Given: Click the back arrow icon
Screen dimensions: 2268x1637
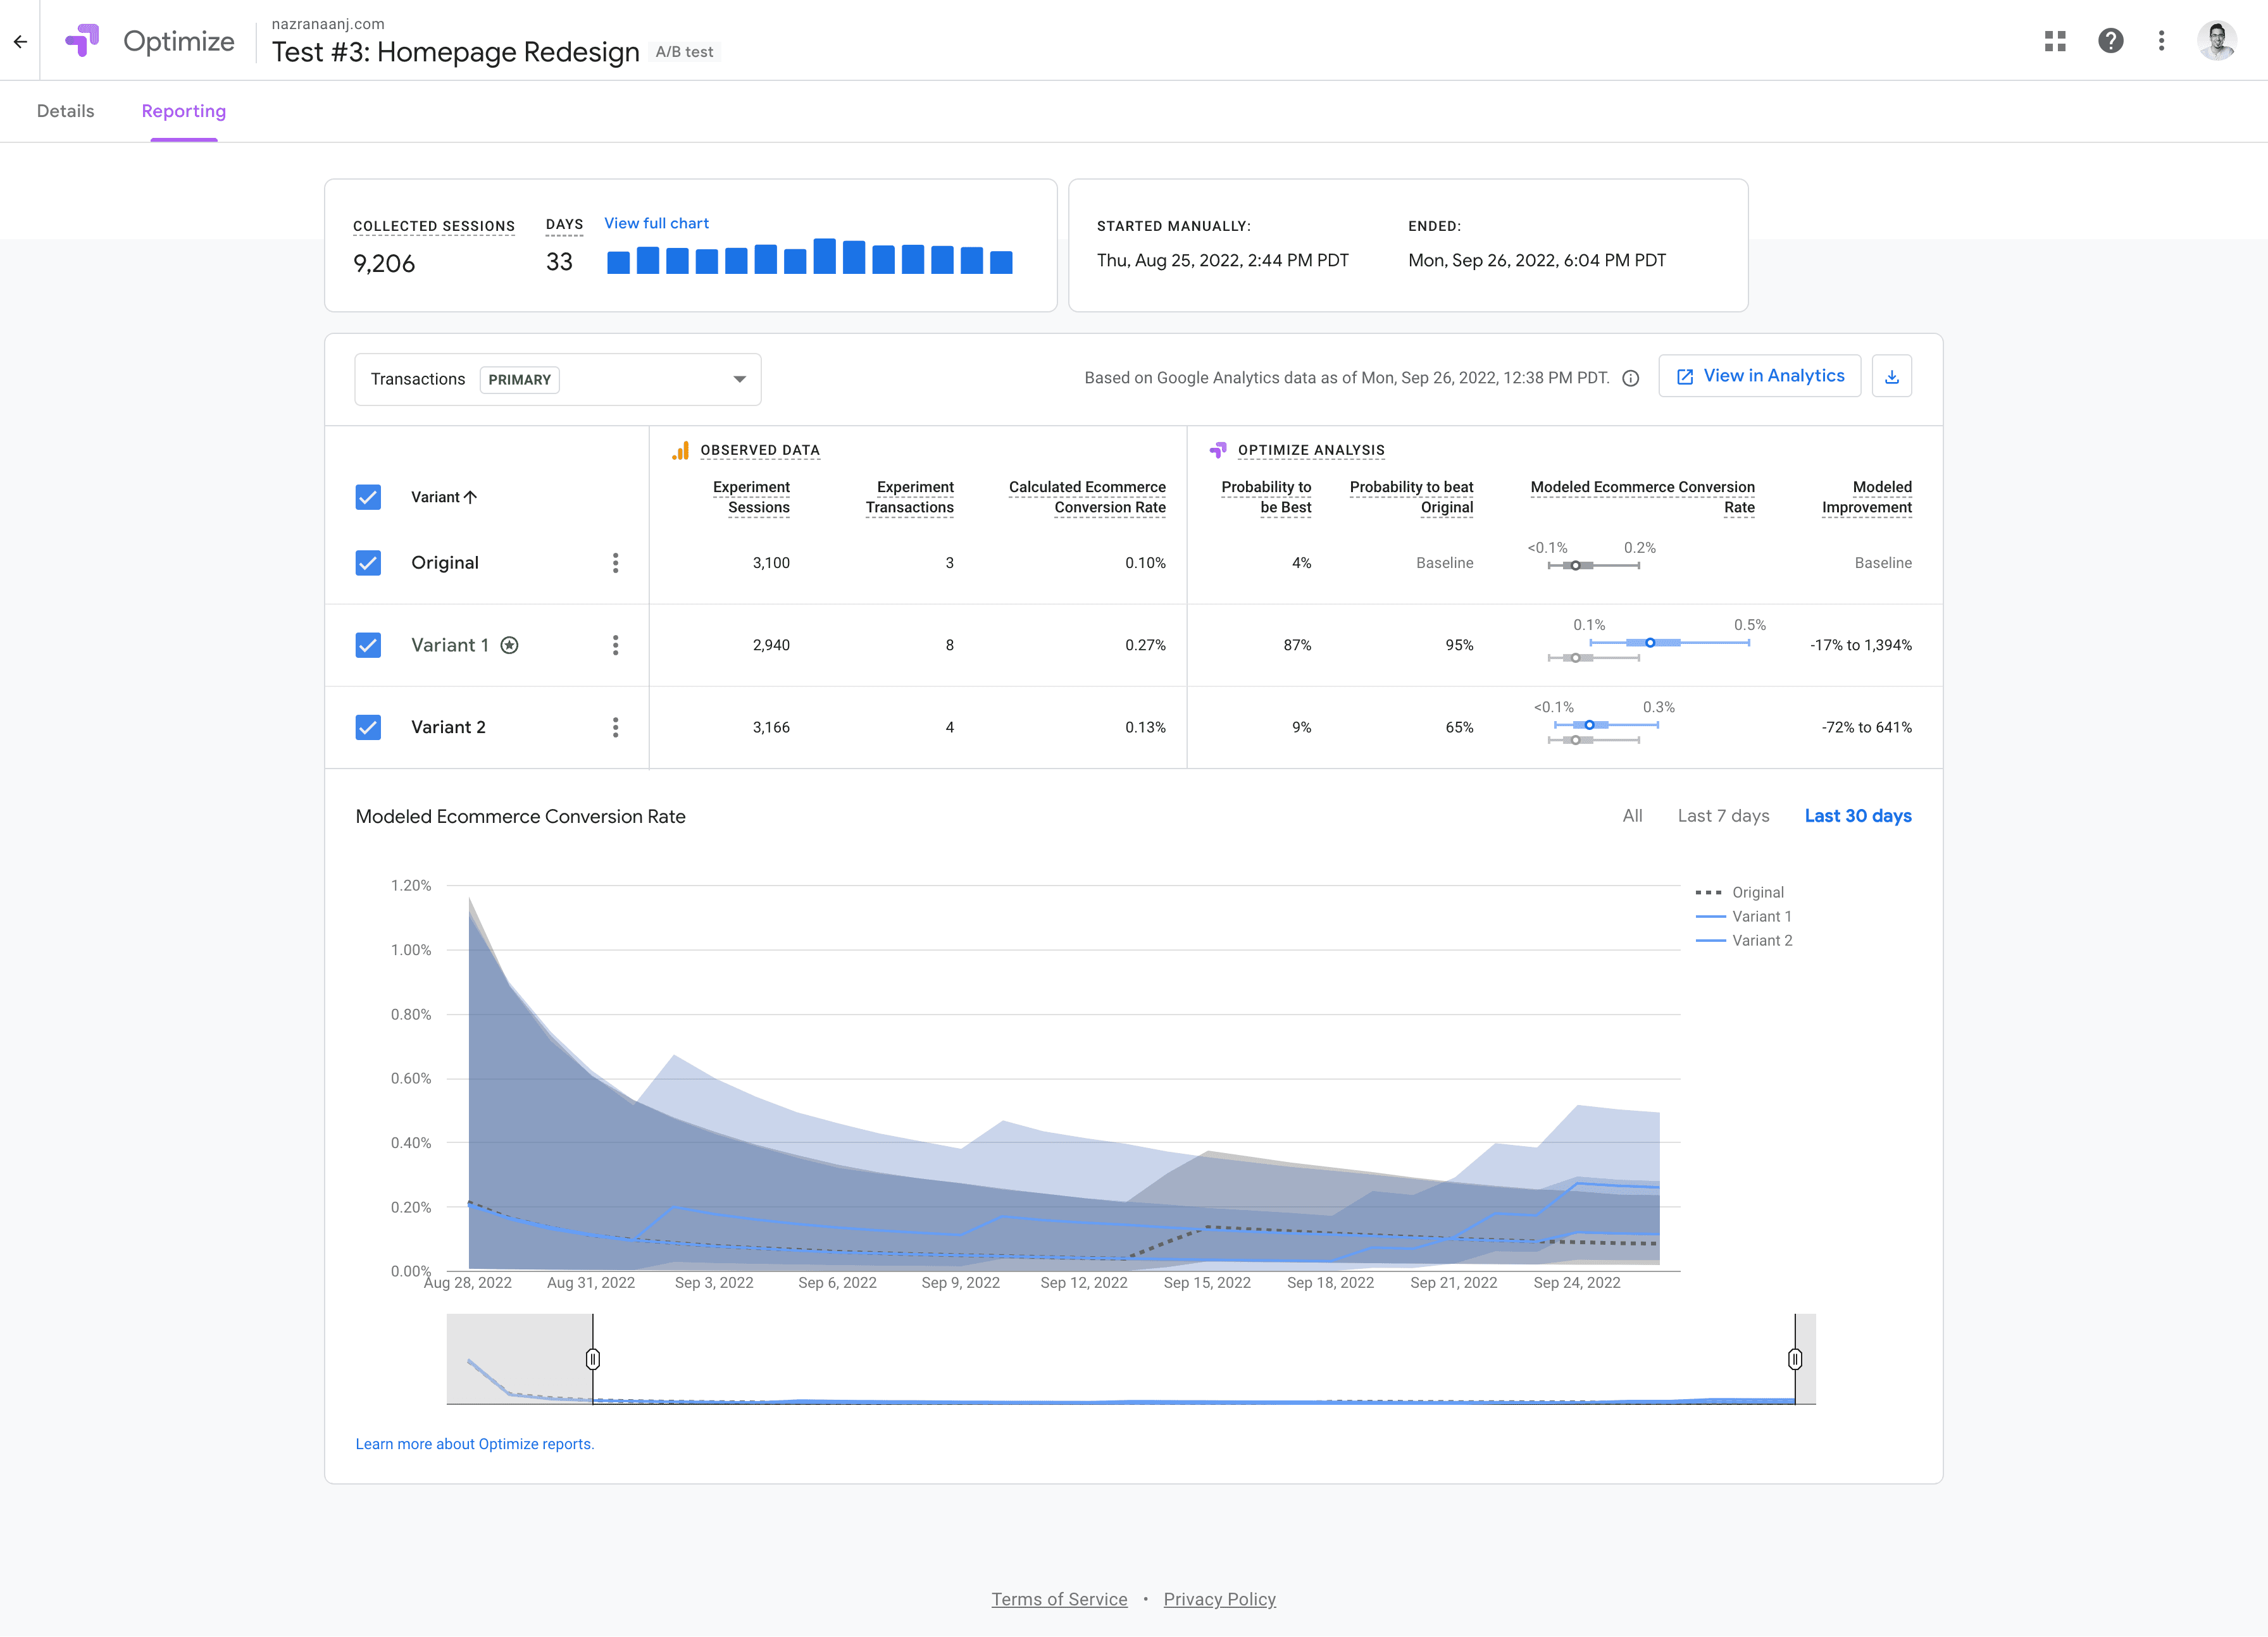Looking at the screenshot, I should tap(20, 41).
